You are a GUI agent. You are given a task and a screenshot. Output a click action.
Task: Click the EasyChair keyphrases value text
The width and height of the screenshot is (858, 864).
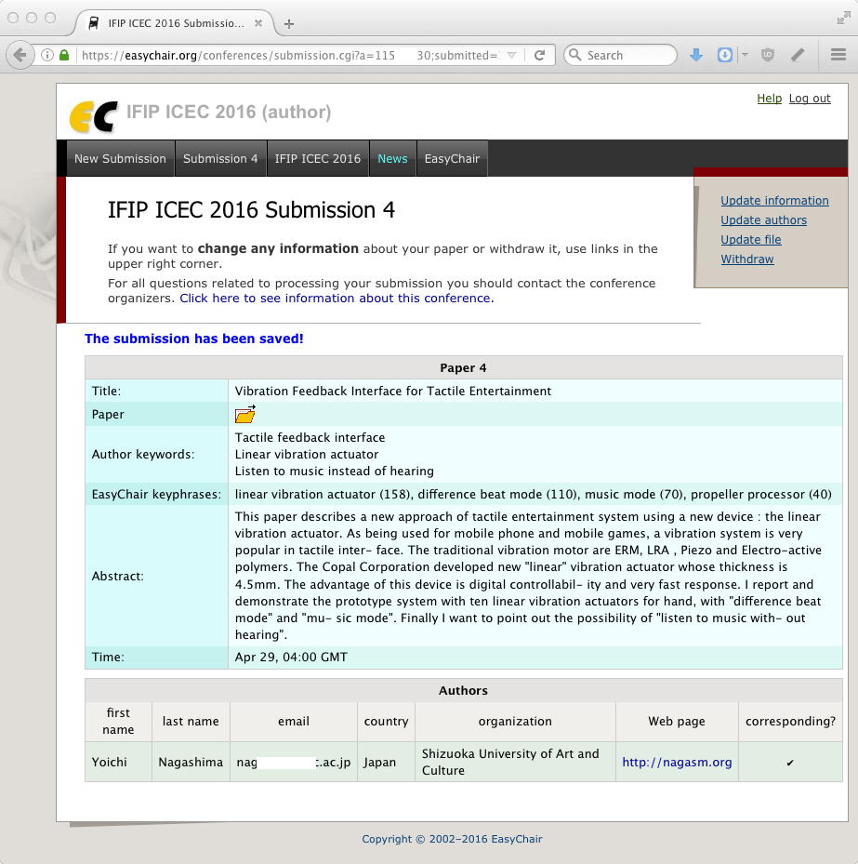tap(533, 494)
